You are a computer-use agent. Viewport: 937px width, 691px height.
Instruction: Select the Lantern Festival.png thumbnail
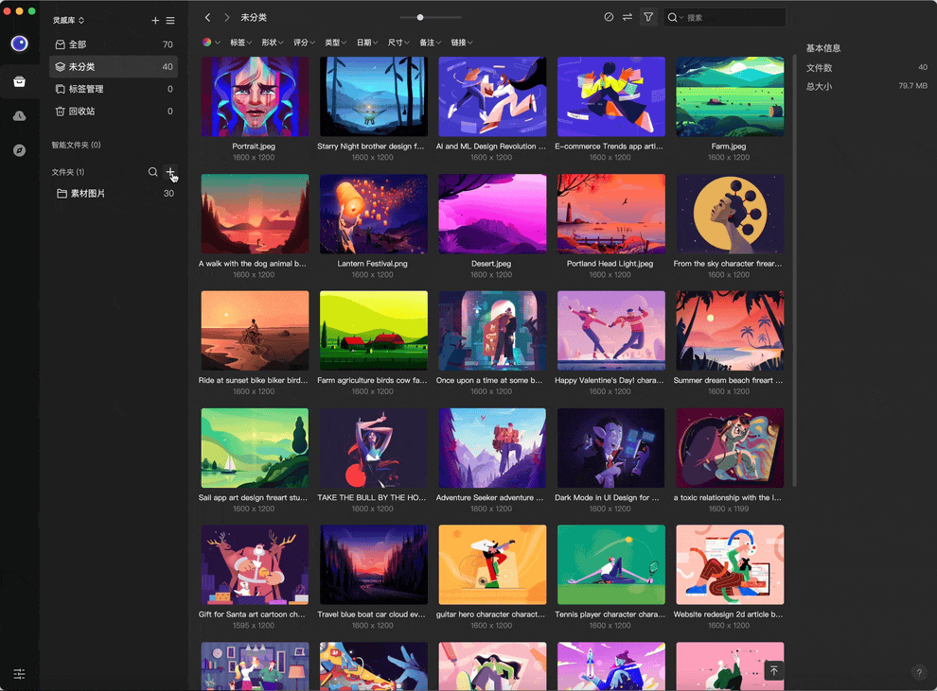(x=374, y=214)
